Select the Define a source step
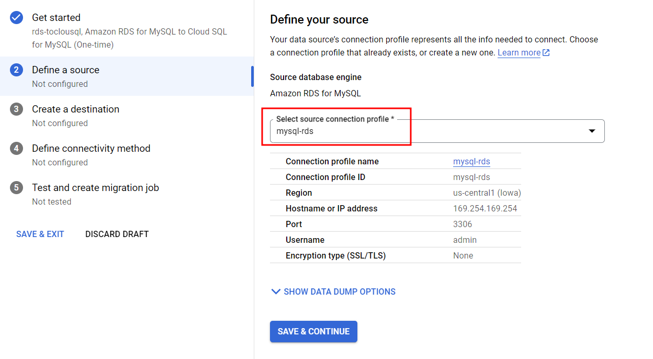Screen dimensions: 653x359 65,70
